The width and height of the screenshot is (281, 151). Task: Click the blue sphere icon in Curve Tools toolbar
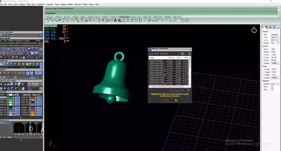tap(86, 21)
